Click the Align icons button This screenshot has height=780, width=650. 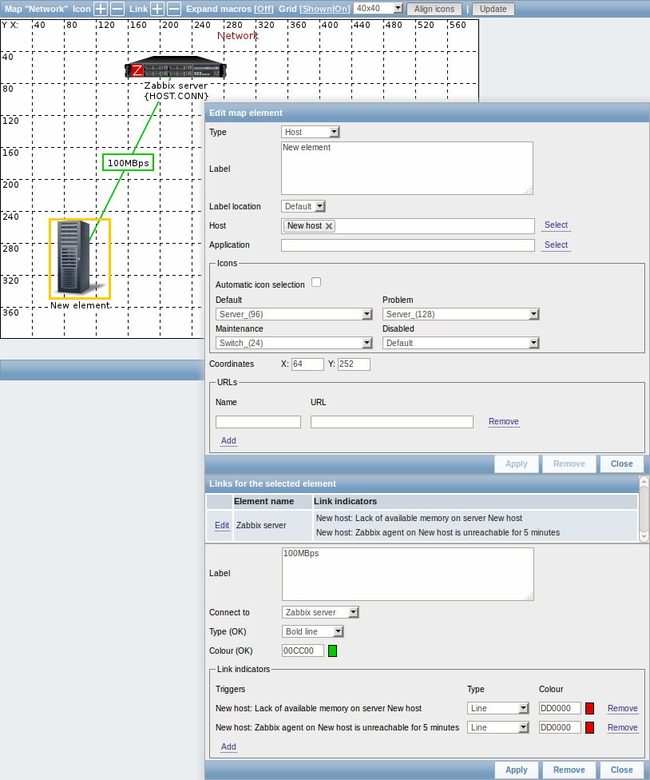coord(434,9)
